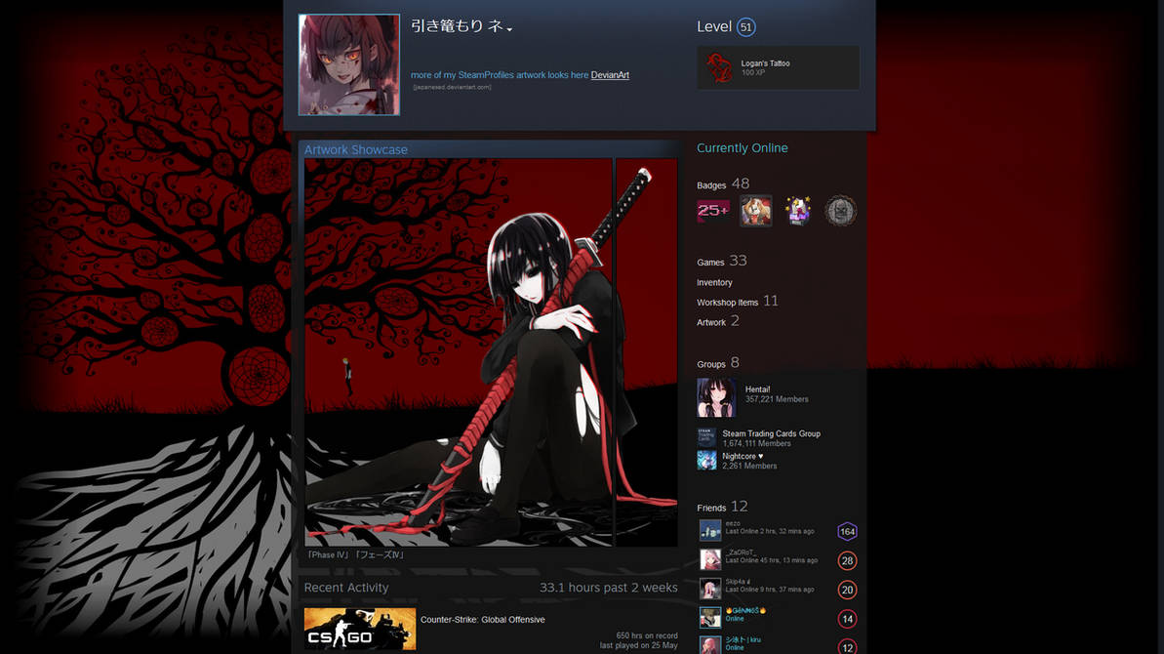
Task: Click Steam Trading Cards Group icon
Action: click(x=706, y=437)
